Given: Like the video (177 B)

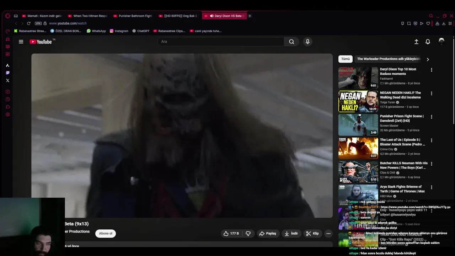Looking at the screenshot, I should (x=231, y=234).
